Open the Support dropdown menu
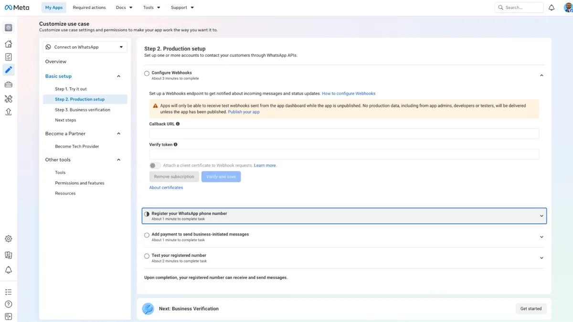 [x=182, y=8]
